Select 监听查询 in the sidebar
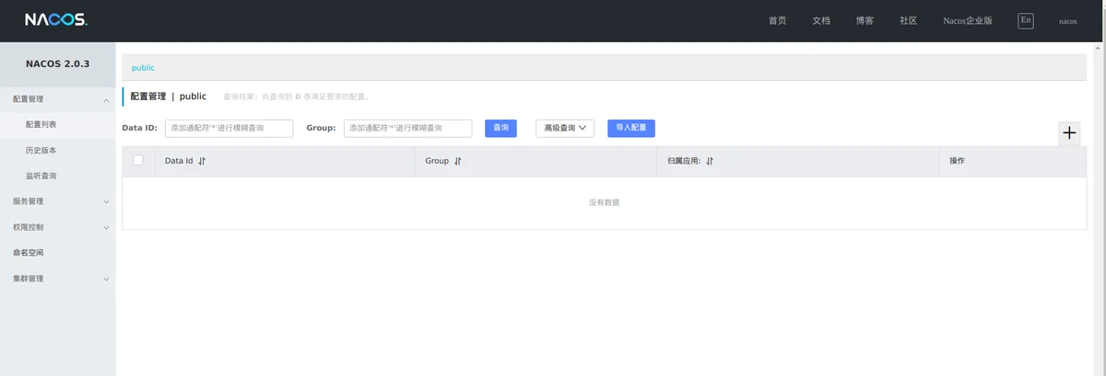 coord(41,176)
